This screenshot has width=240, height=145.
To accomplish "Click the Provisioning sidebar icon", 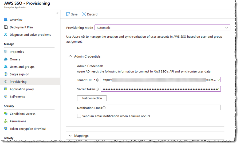I will click(6, 82).
